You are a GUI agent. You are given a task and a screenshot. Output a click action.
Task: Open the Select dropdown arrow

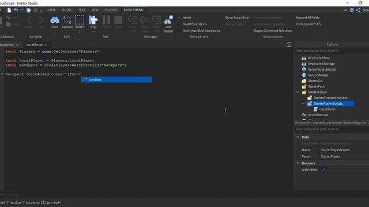click(80, 32)
